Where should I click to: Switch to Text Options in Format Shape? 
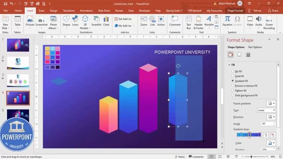(255, 47)
